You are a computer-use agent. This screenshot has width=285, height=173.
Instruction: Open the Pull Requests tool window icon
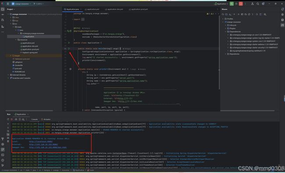[x=3, y=20]
